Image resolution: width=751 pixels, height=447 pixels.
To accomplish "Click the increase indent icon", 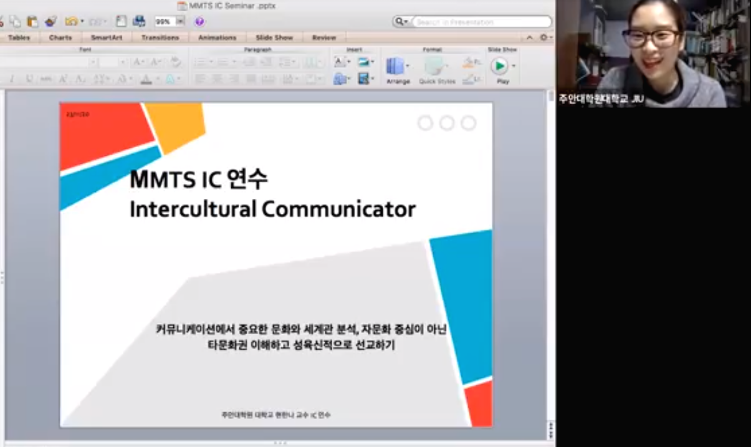I will (267, 62).
